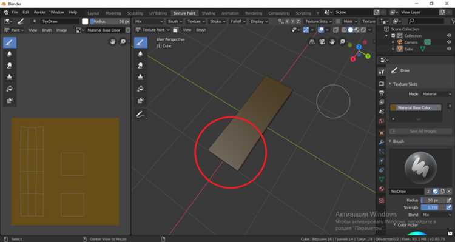455x242 pixels.
Task: Click the viewport zoom magnifier icon
Action: (x=343, y=42)
